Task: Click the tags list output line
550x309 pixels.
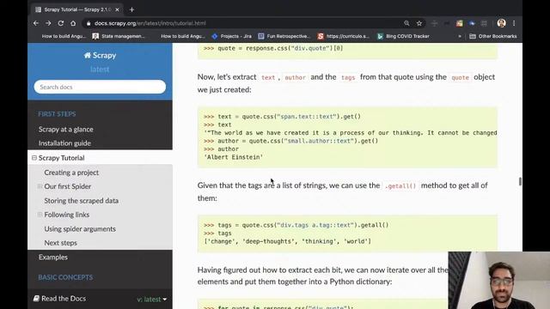Action: 287,241
